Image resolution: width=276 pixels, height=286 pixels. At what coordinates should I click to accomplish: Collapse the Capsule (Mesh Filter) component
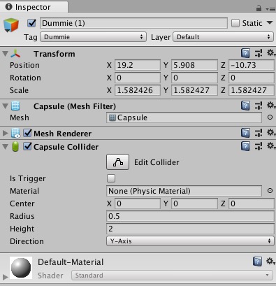5,106
